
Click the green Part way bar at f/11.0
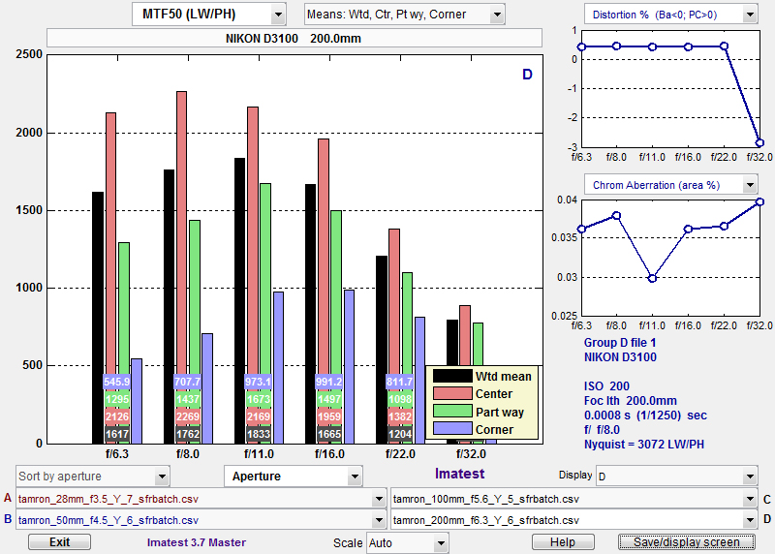[x=265, y=314]
